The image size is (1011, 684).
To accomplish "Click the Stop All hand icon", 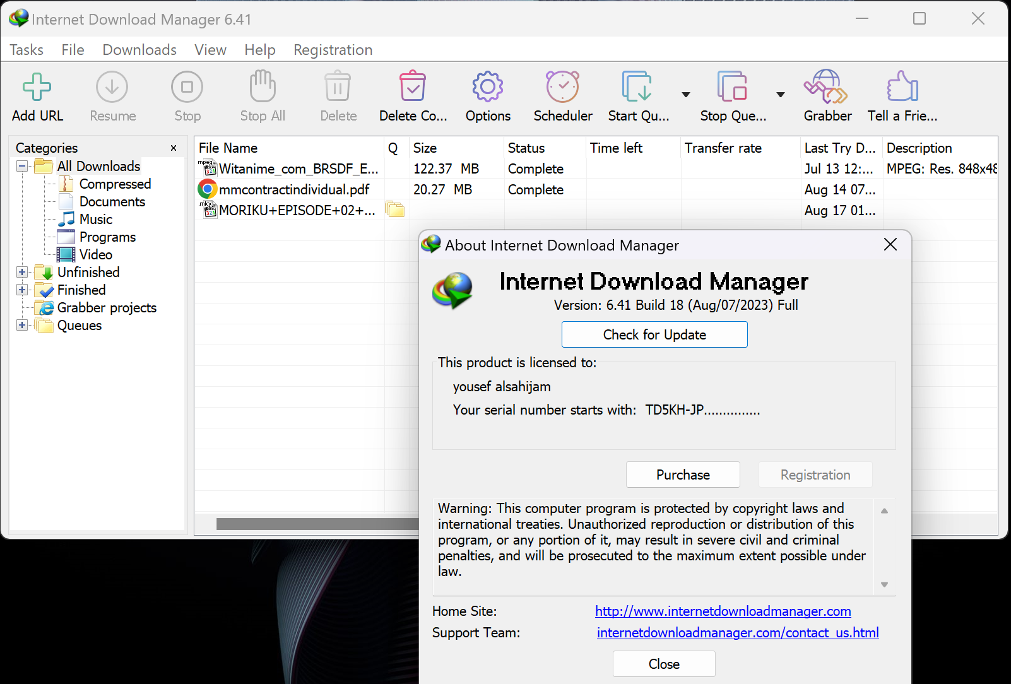I will 263,86.
